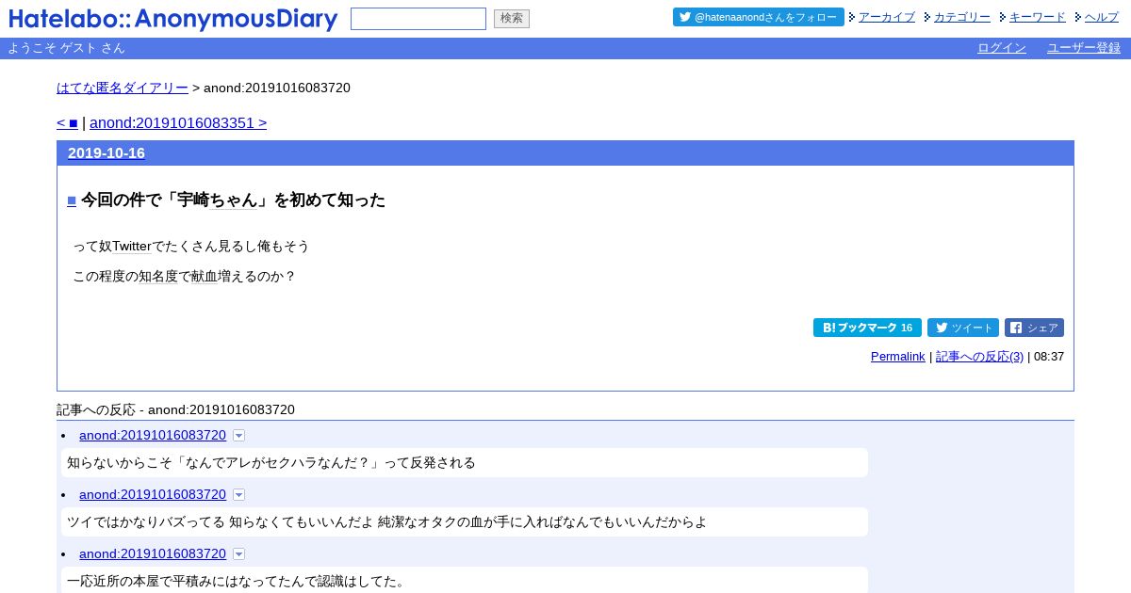Click response text ツイではかなりバズってる
This screenshot has width=1131, height=593.
tap(146, 522)
